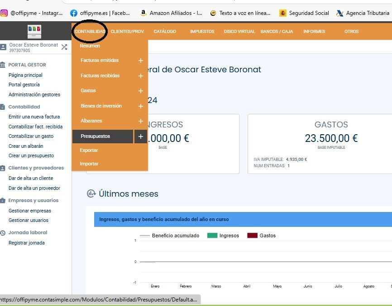Toggle dark red Gastos series in legend
Screen dimensions: 392x306
tap(261, 235)
